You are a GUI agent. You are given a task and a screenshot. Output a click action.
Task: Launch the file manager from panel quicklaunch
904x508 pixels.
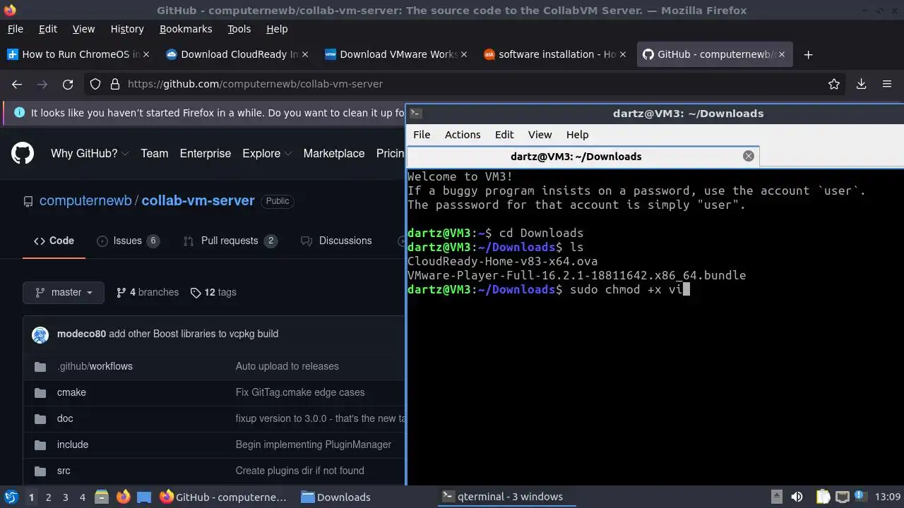[x=101, y=497]
